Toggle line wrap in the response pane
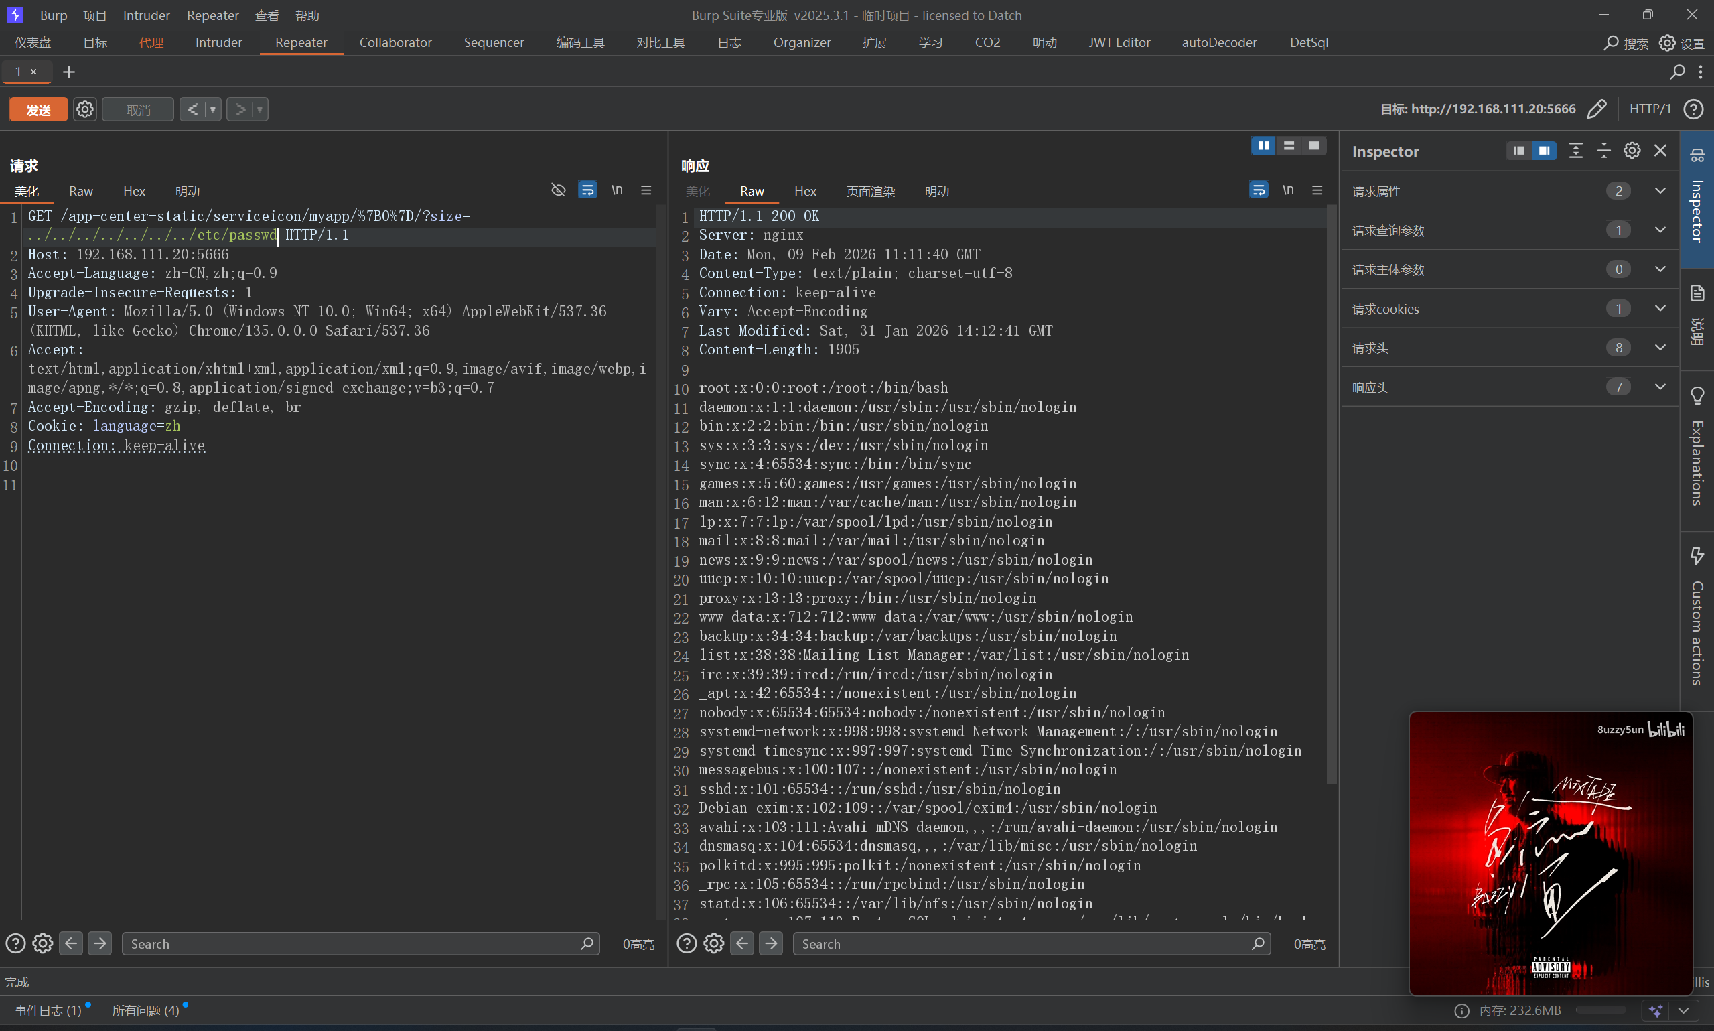 1259,190
